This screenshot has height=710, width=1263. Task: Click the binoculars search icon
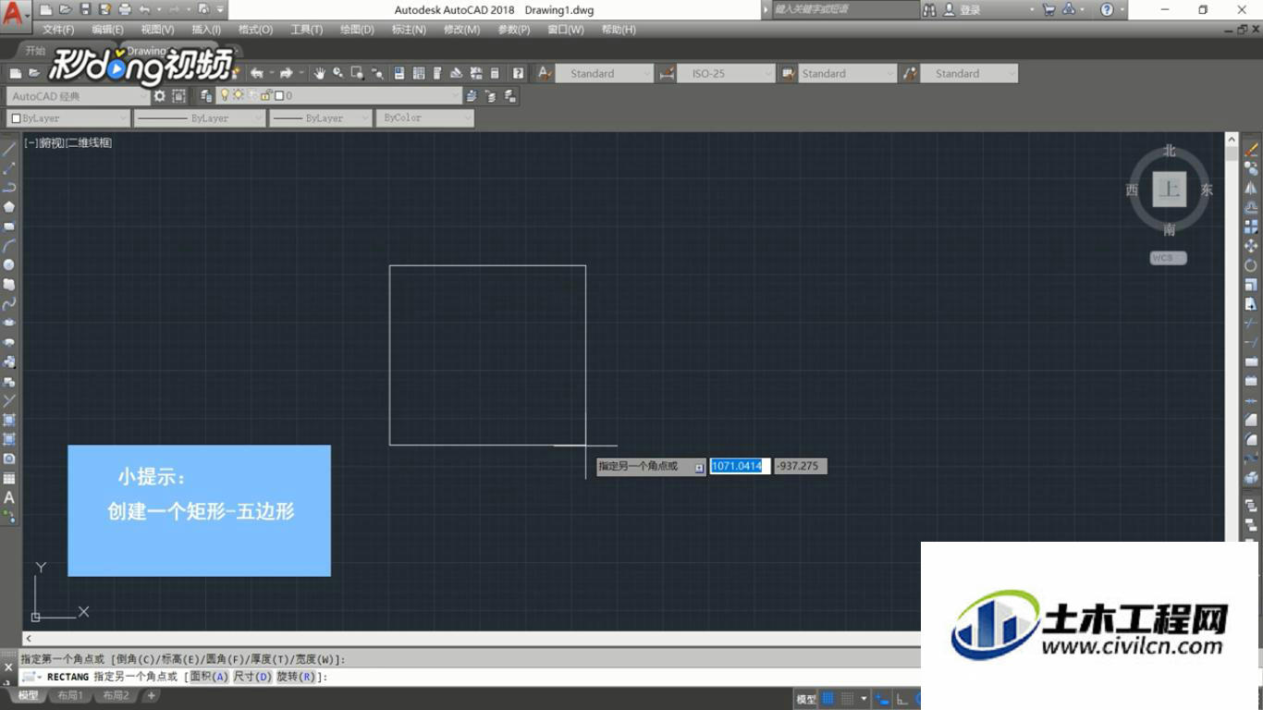929,9
